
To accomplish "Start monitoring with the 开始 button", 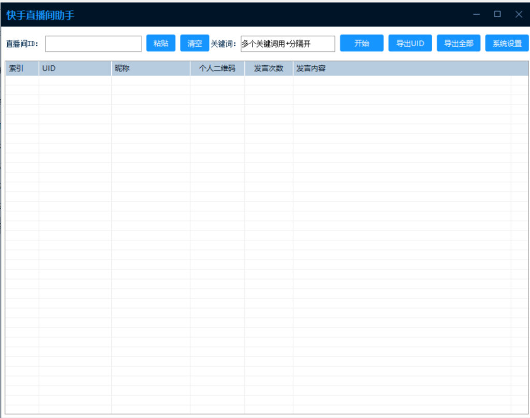I will (361, 44).
